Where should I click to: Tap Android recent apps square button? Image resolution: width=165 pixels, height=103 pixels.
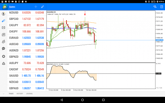[103, 100]
